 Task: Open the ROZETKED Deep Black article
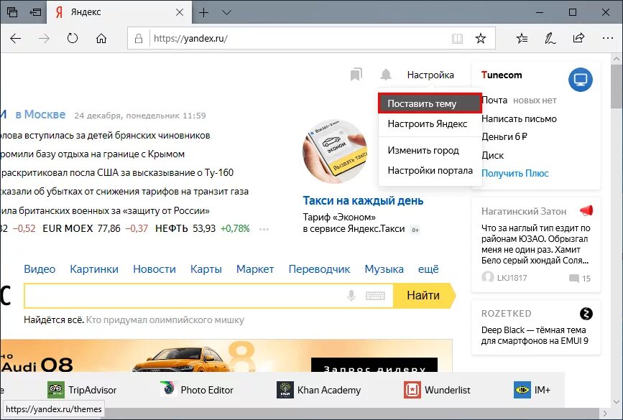click(x=535, y=327)
